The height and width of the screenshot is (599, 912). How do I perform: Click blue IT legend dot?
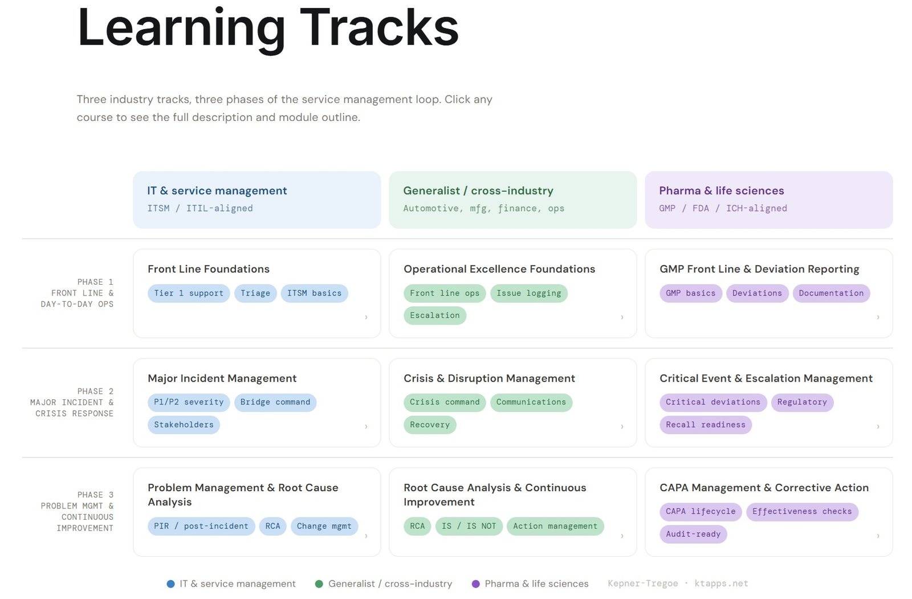[x=170, y=584]
